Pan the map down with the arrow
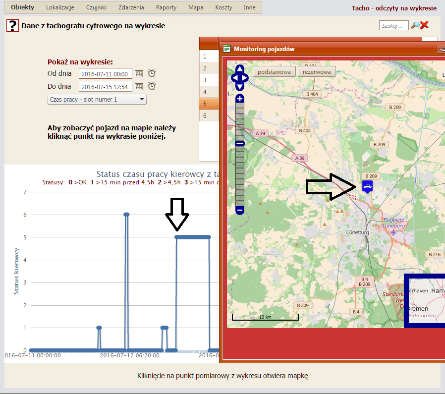Viewport: 445px width, 394px height. tap(240, 87)
